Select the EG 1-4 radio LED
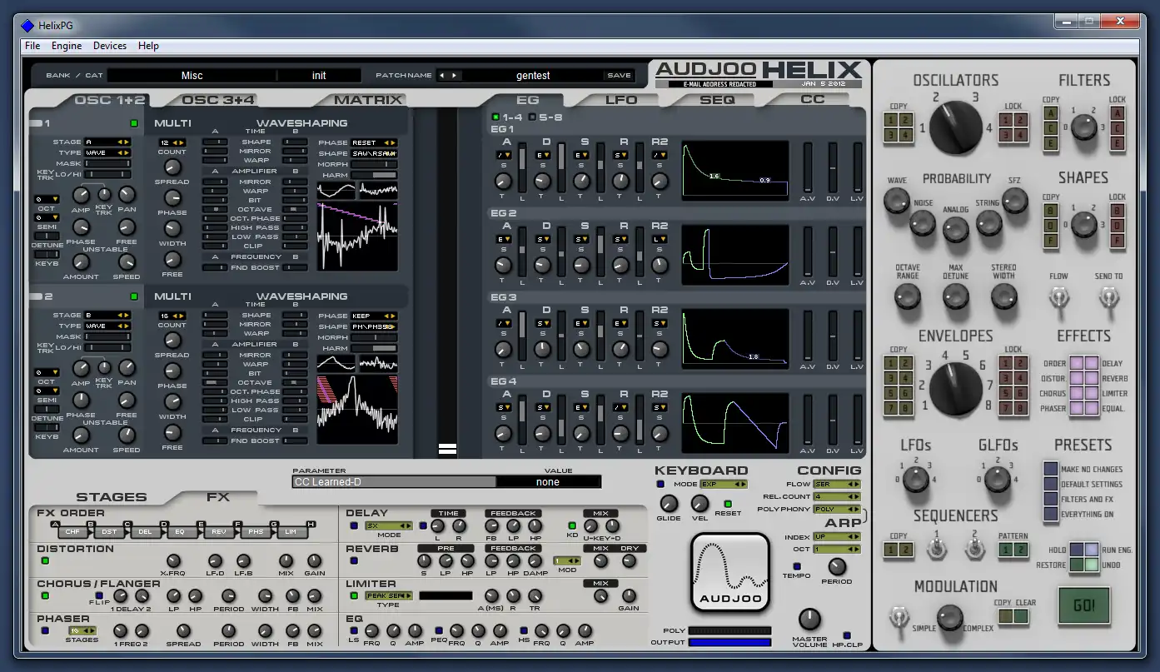Viewport: 1160px width, 672px height. point(495,117)
